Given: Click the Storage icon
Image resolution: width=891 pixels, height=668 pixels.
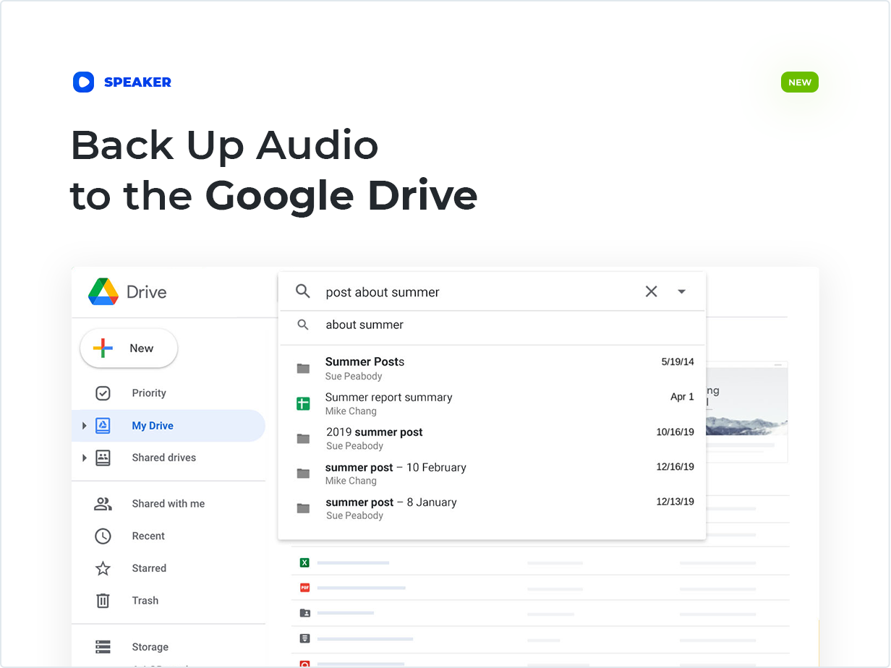Looking at the screenshot, I should (x=103, y=647).
